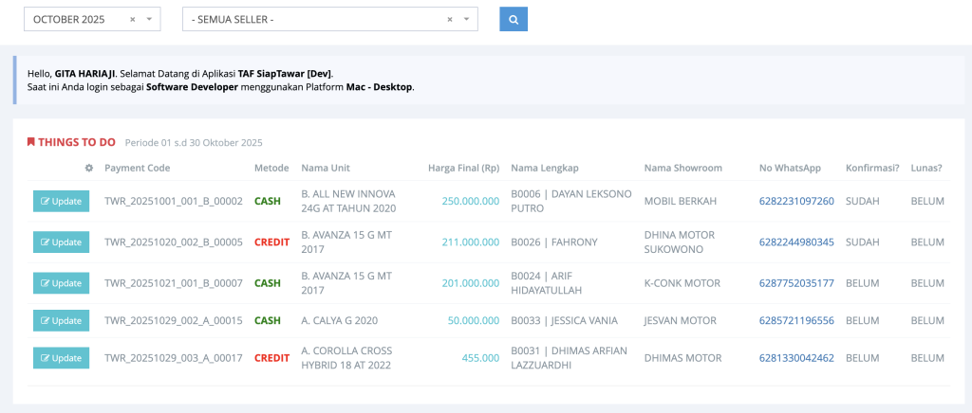972x413 pixels.
Task: Clear the SEMUA SELLER selection
Action: click(x=450, y=19)
